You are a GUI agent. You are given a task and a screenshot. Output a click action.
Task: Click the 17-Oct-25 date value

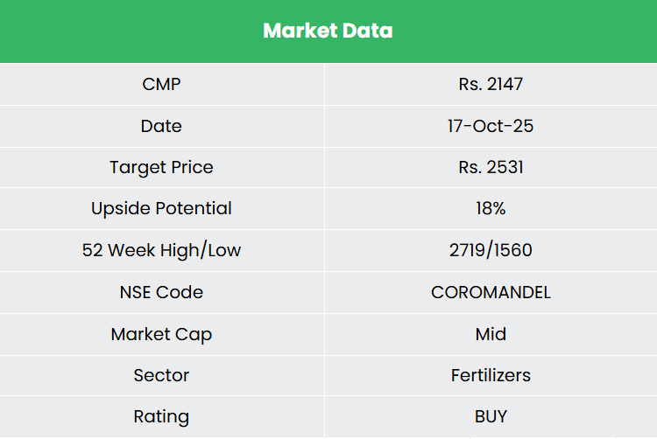coord(491,126)
